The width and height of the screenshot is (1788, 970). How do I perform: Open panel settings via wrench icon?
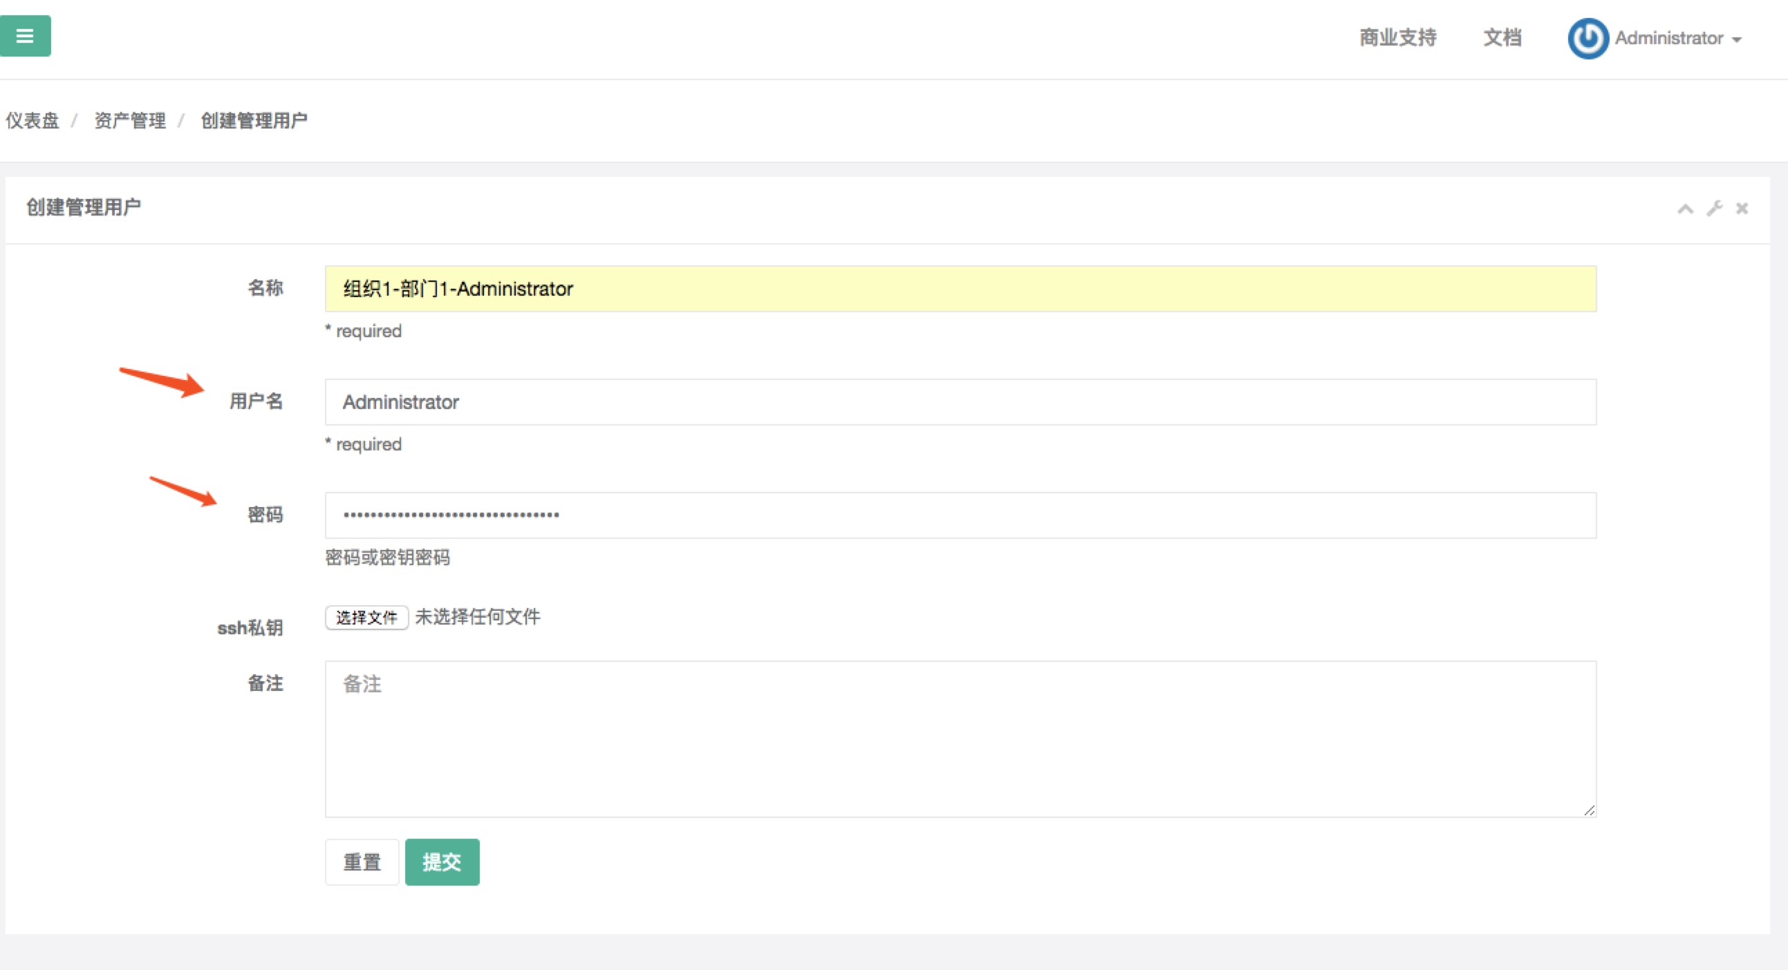coord(1715,208)
